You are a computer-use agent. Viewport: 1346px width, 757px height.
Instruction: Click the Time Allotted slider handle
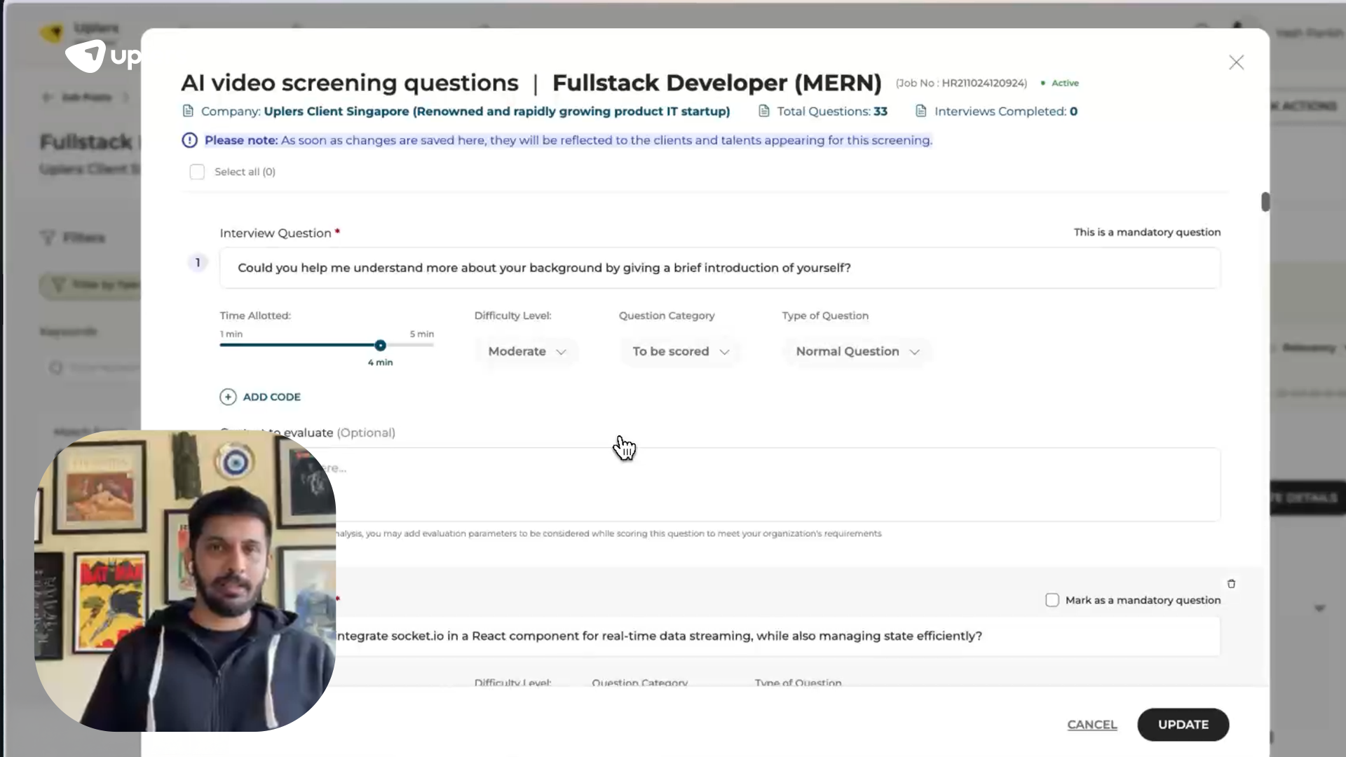[380, 345]
